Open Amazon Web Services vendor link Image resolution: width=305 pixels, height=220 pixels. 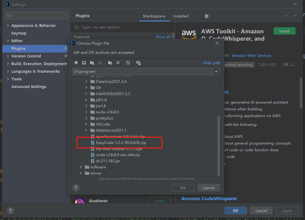click(251, 56)
